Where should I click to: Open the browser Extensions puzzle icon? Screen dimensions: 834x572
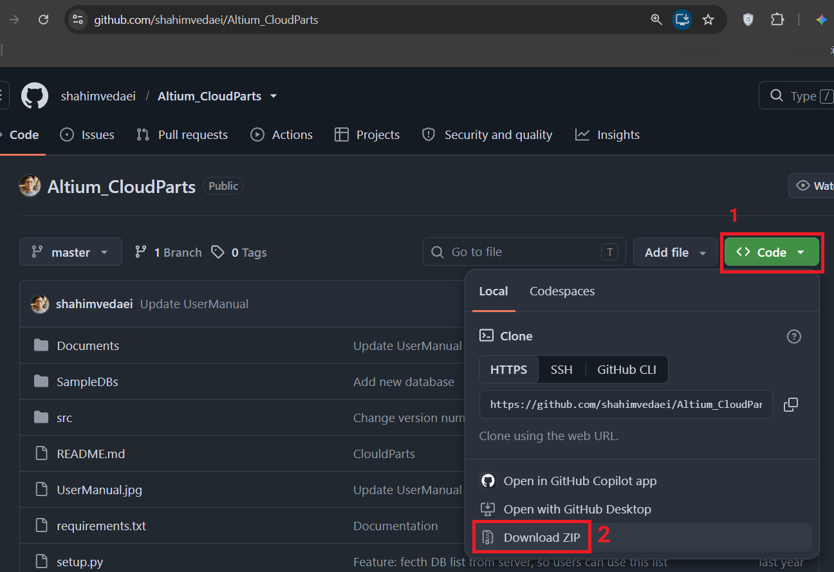click(x=777, y=20)
